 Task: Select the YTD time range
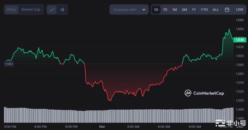(204, 10)
